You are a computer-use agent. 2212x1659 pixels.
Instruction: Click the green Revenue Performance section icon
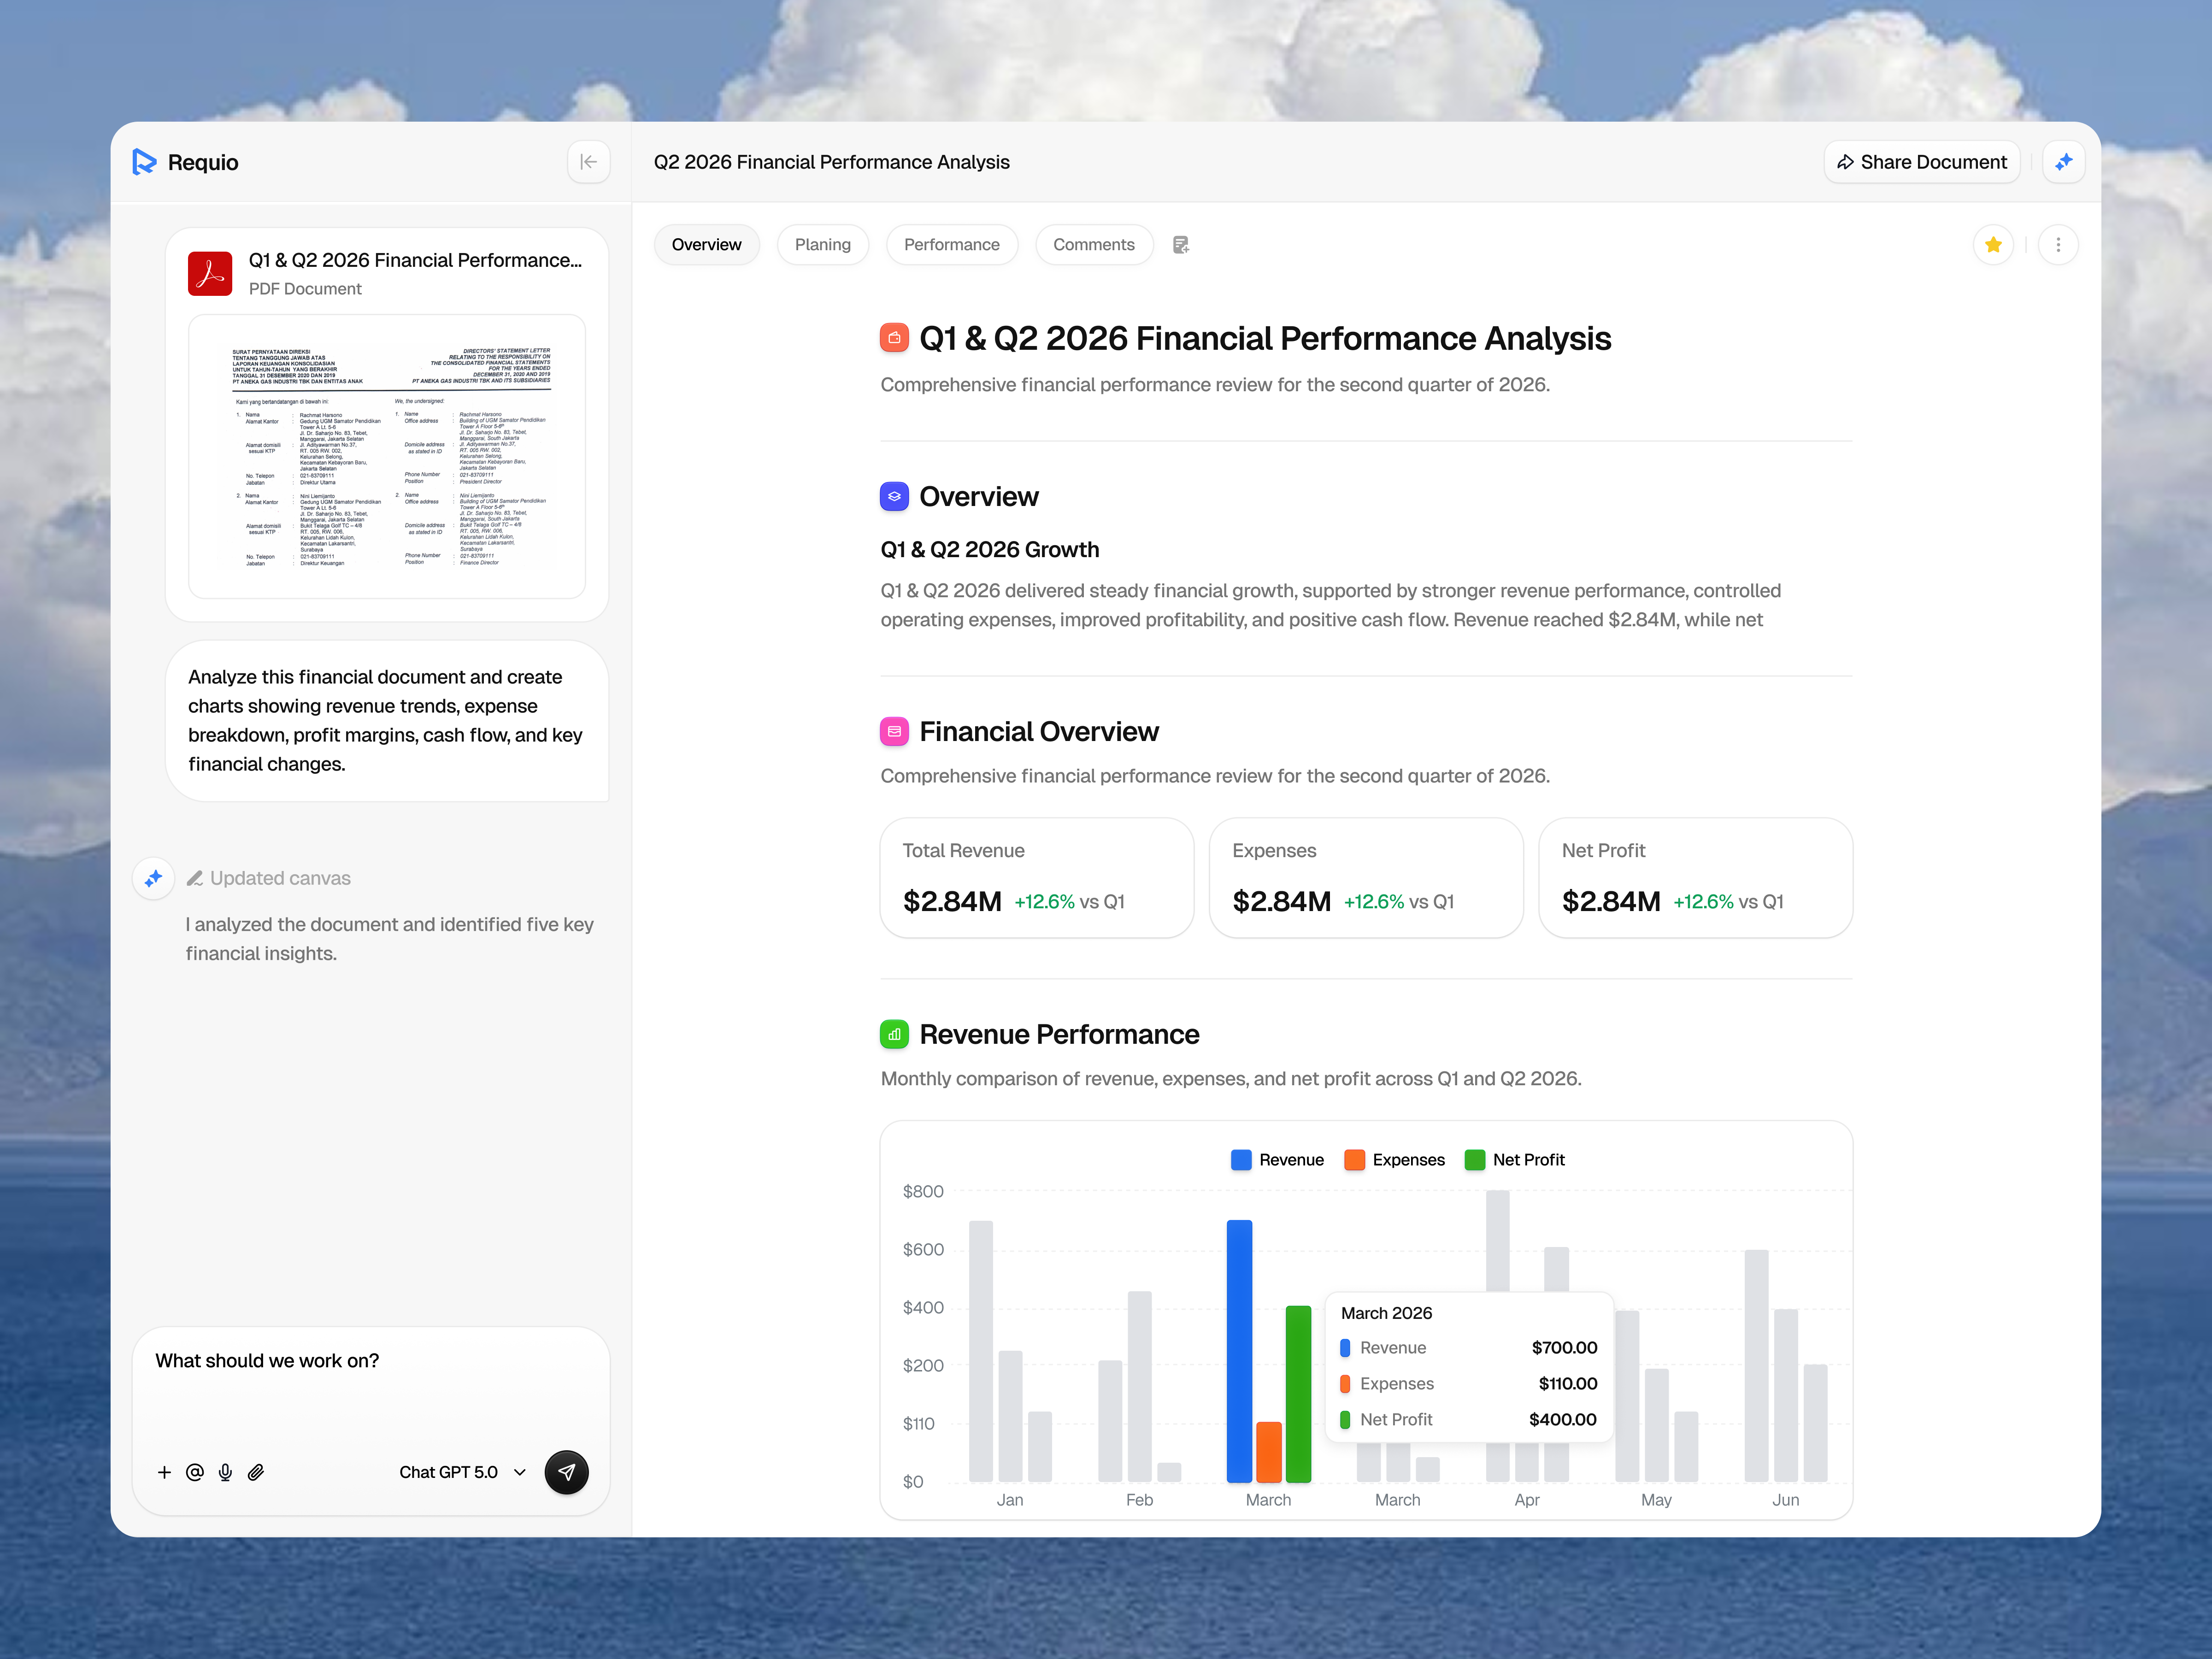point(894,1034)
